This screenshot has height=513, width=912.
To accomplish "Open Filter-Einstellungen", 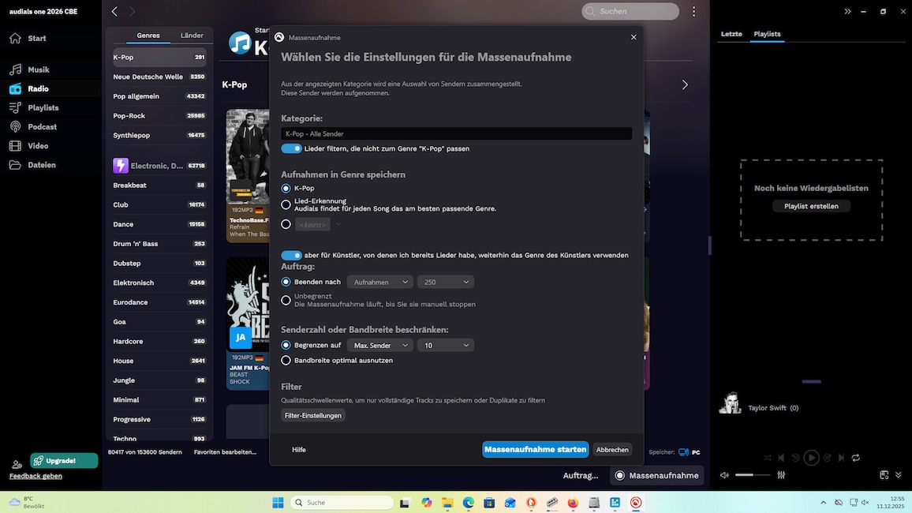I will click(x=313, y=415).
